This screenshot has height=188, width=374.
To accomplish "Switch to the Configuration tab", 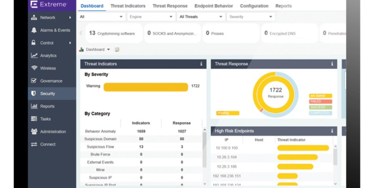I will coord(254,6).
